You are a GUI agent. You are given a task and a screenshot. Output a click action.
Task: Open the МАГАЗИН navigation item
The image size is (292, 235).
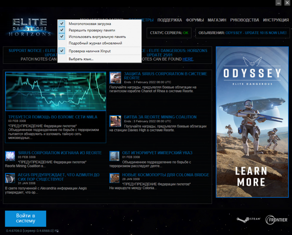[217, 20]
